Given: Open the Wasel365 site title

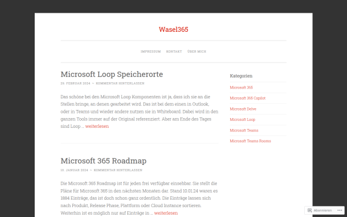Looking at the screenshot, I should [173, 30].
